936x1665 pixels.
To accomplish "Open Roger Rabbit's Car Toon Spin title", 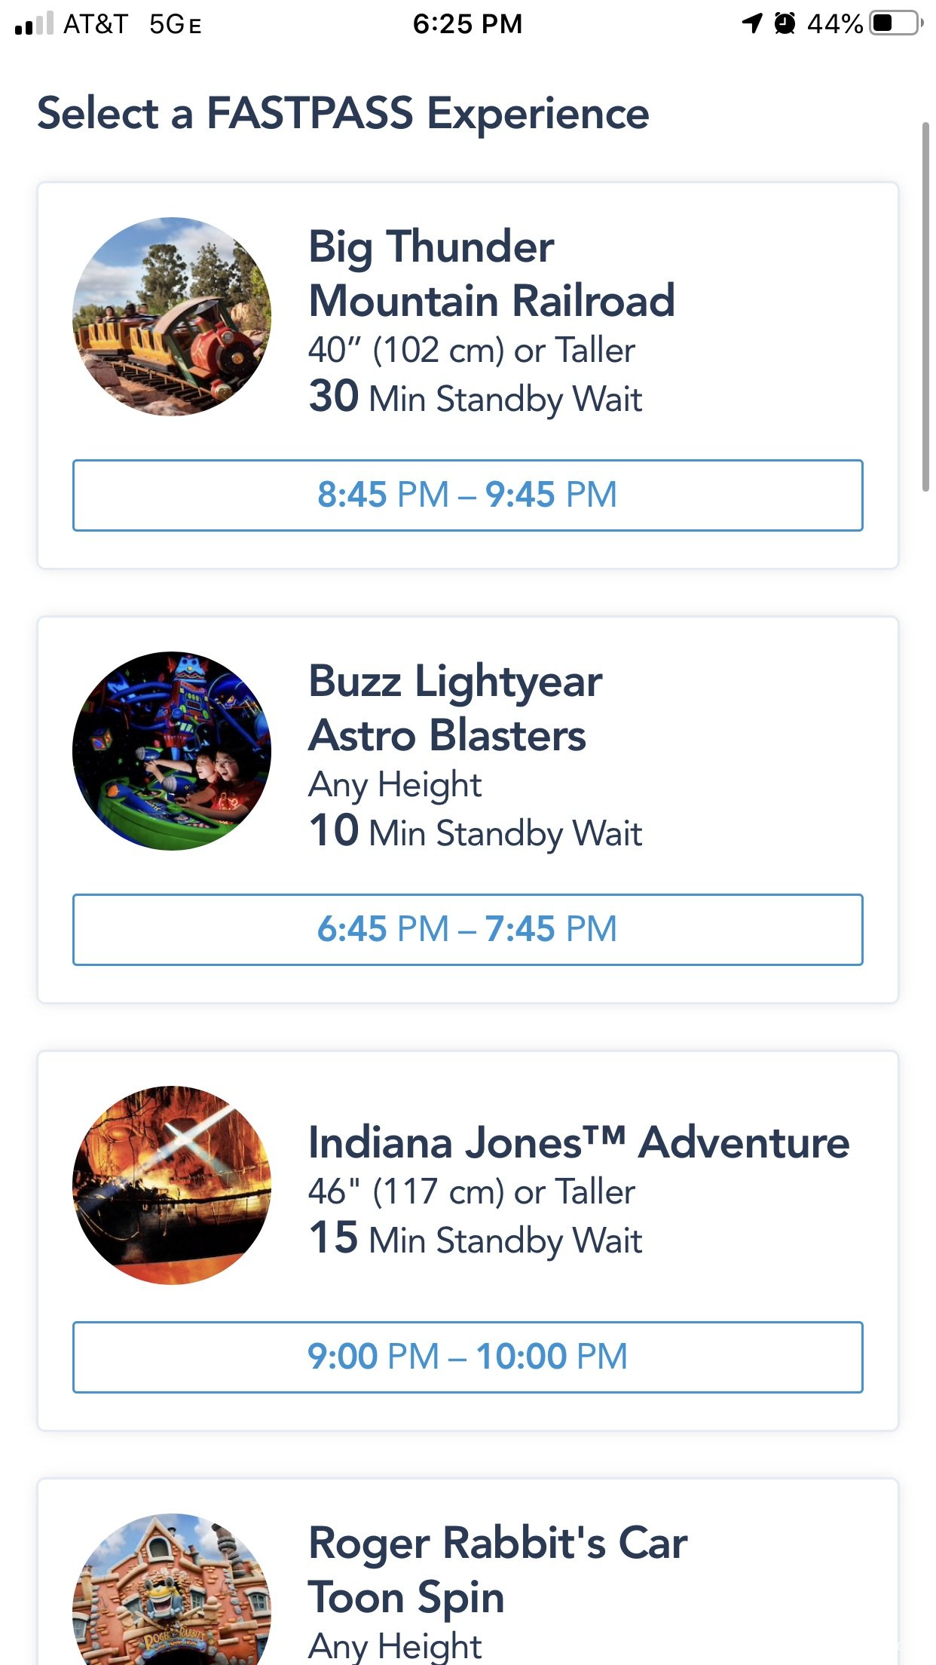I will pos(497,1569).
